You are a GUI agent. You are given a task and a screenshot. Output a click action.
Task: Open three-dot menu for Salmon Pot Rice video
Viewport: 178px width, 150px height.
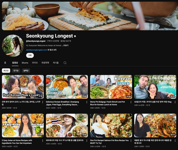tap(131, 141)
